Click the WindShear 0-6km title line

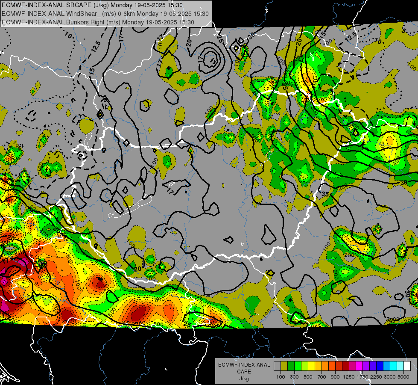point(105,14)
